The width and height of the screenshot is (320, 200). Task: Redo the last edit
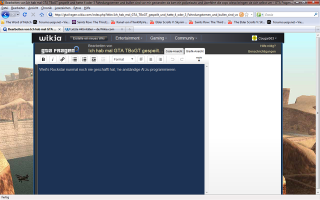[182, 59]
